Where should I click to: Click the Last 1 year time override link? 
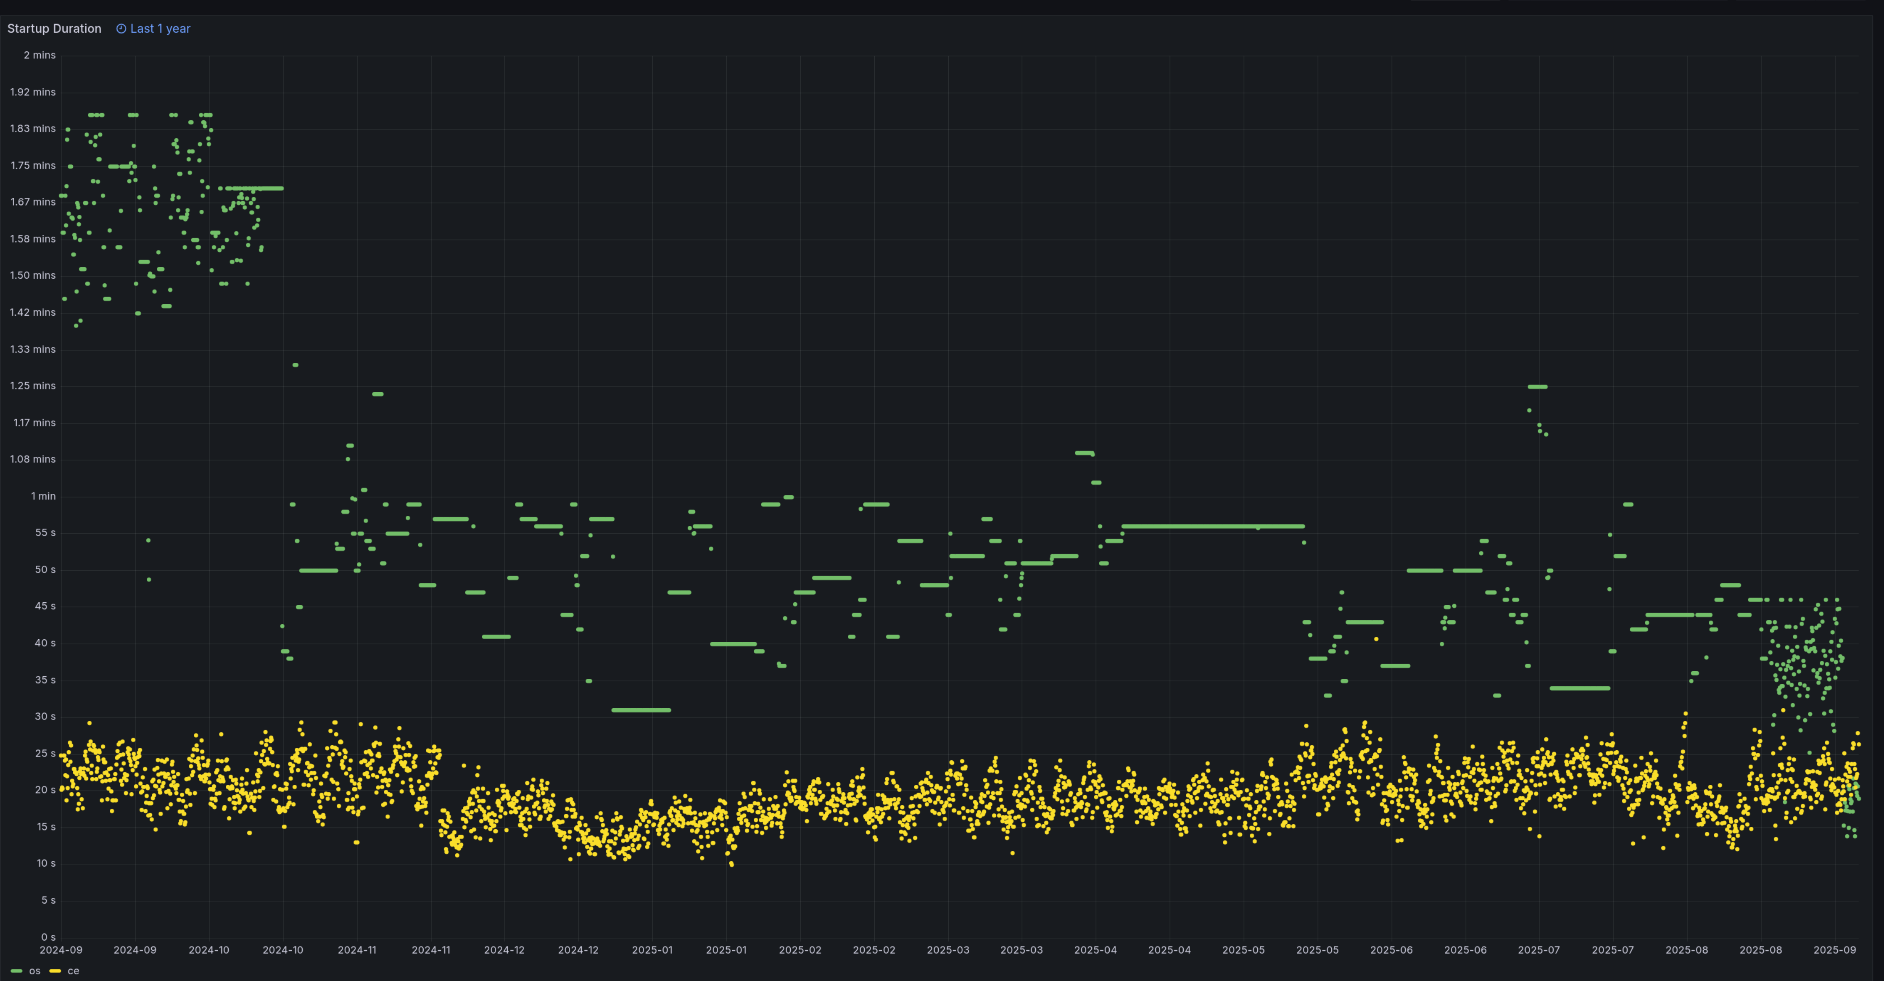(159, 29)
